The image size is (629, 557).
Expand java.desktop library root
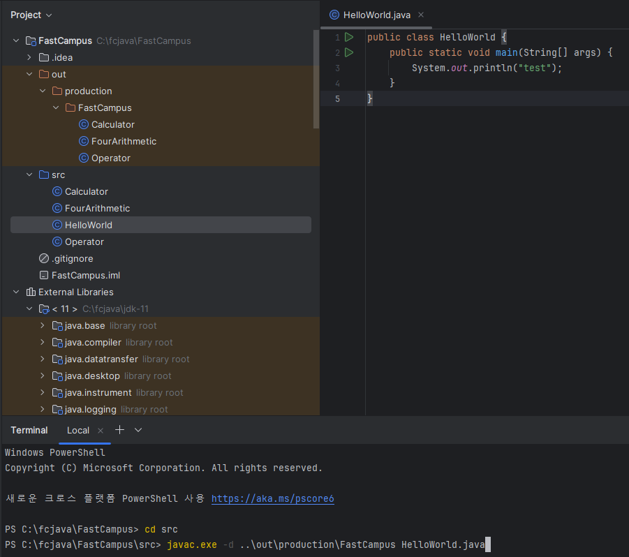43,376
